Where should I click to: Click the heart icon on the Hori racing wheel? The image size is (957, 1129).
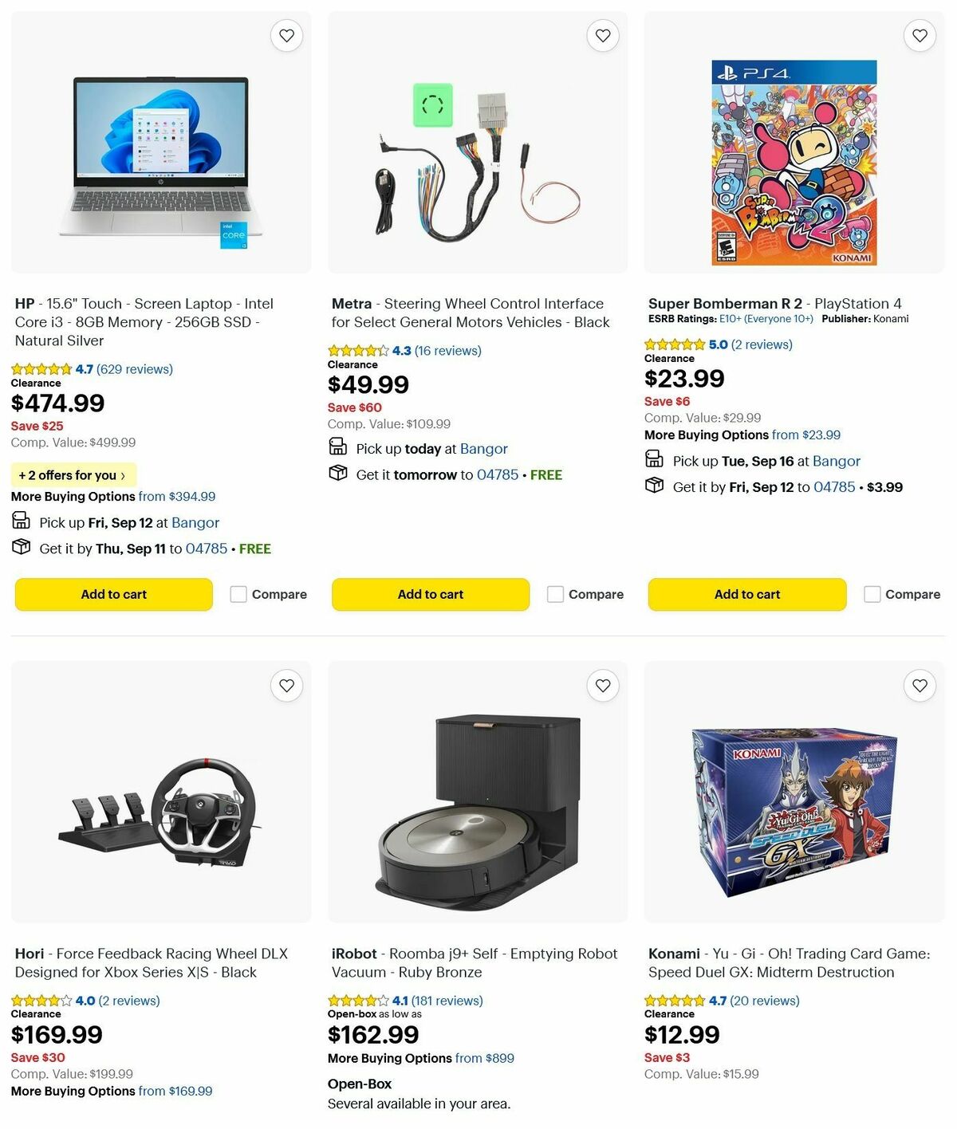click(286, 685)
